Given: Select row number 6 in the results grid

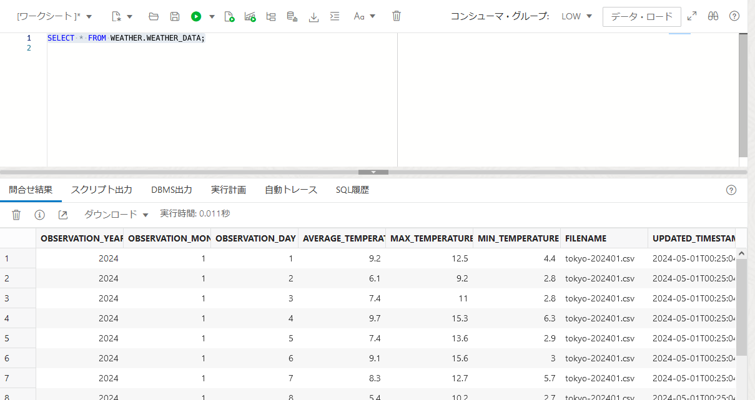Looking at the screenshot, I should tap(17, 358).
